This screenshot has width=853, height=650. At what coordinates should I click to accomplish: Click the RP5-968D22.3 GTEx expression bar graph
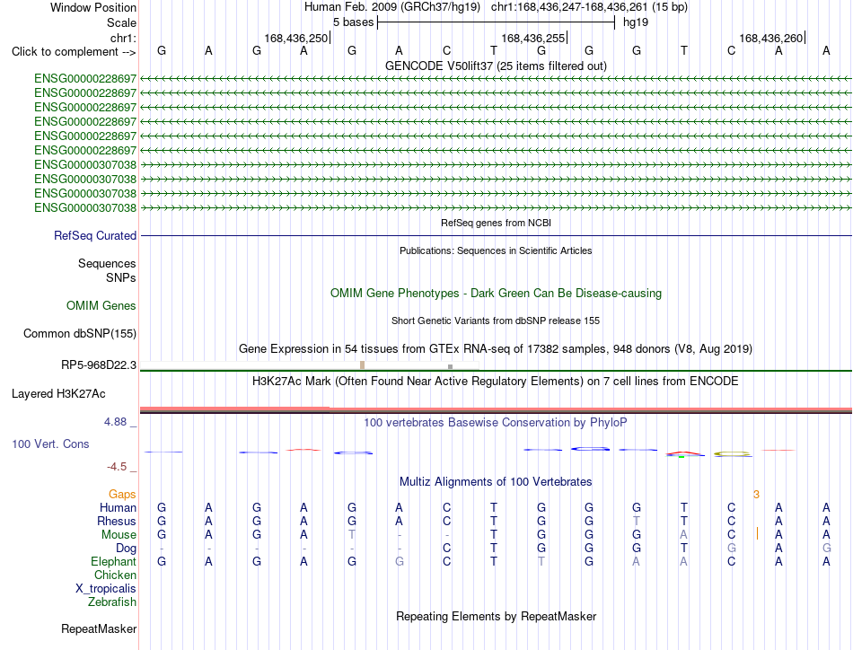[310, 365]
